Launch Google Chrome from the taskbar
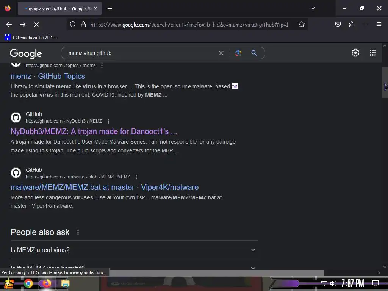This screenshot has height=291, width=388. 28,283
